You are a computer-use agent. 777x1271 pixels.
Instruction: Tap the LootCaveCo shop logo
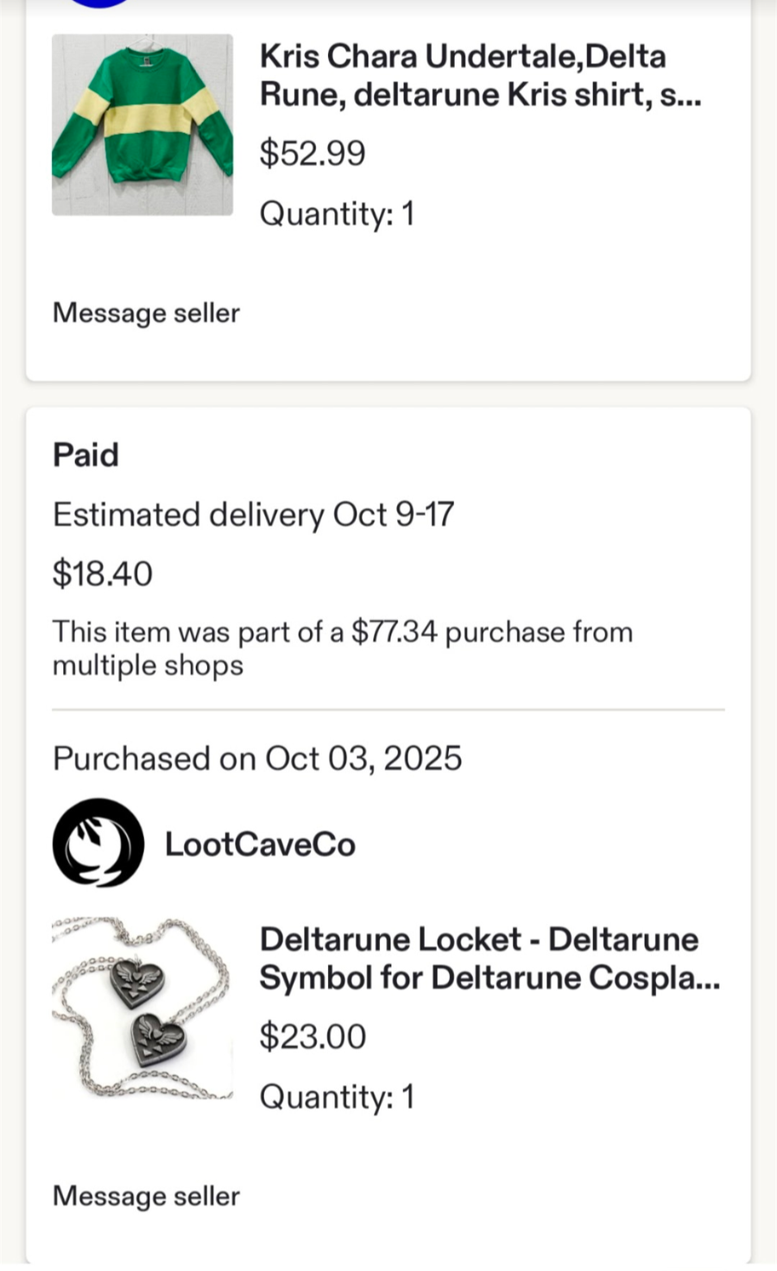(98, 843)
